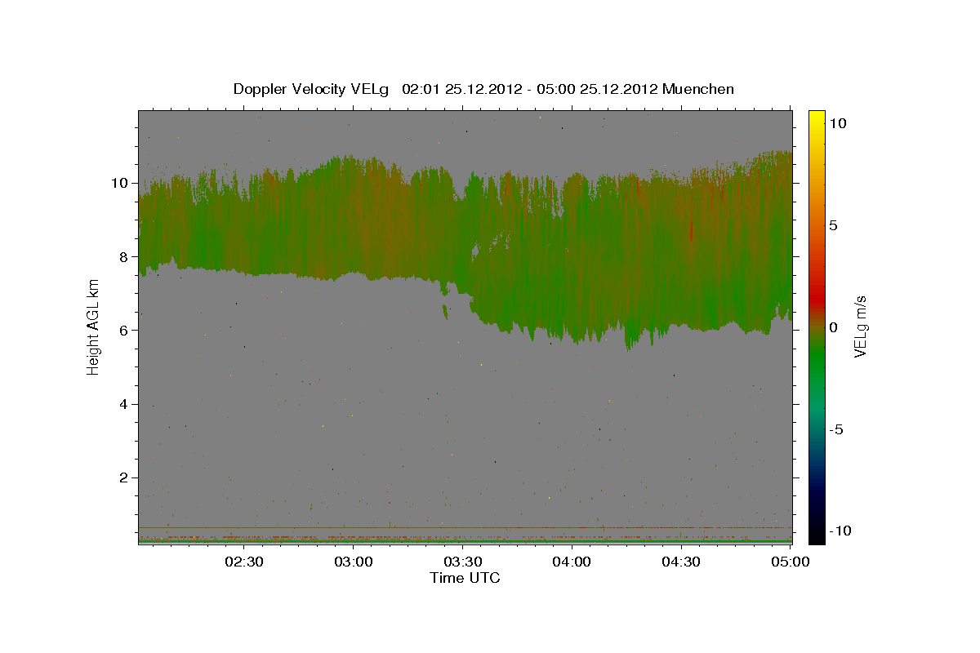Click the y-axis label 'Height AGL km'
The height and width of the screenshot is (653, 980).
[x=93, y=326]
